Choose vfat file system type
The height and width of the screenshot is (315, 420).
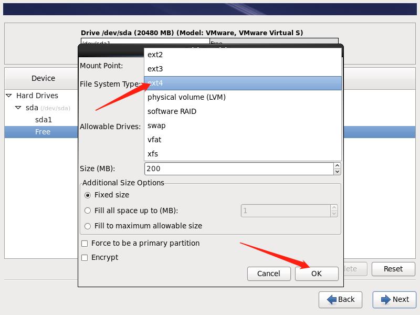click(x=243, y=140)
